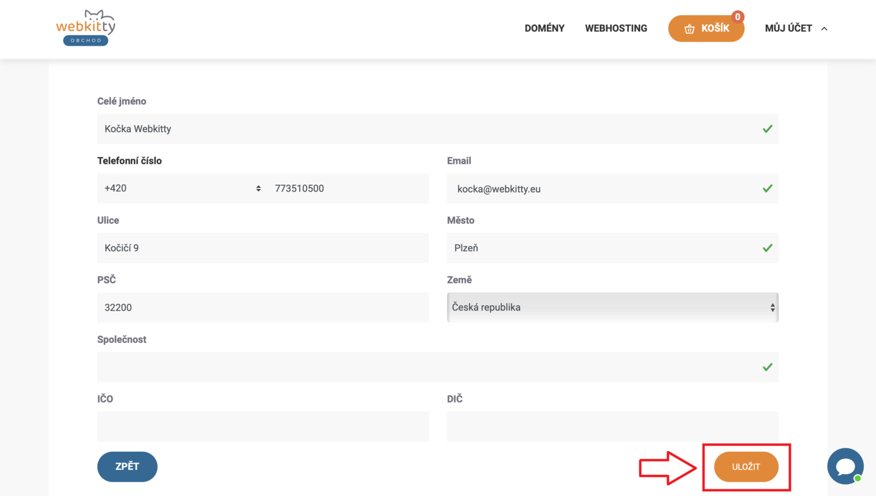Click the cart count badge 0
The width and height of the screenshot is (876, 496).
(738, 17)
